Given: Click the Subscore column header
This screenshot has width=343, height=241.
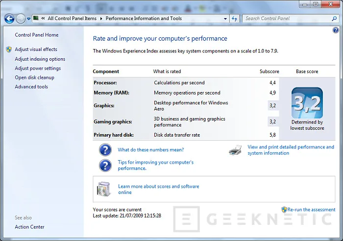Looking at the screenshot, I should click(x=269, y=72).
